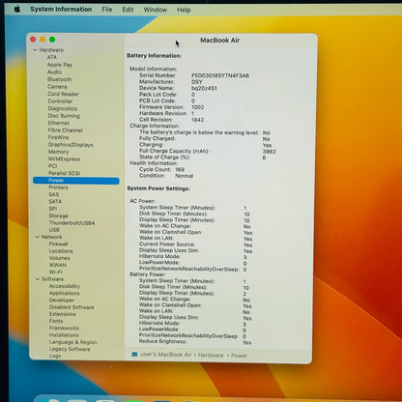The width and height of the screenshot is (402, 402).
Task: Click Power in the bottom path bar
Action: click(239, 356)
